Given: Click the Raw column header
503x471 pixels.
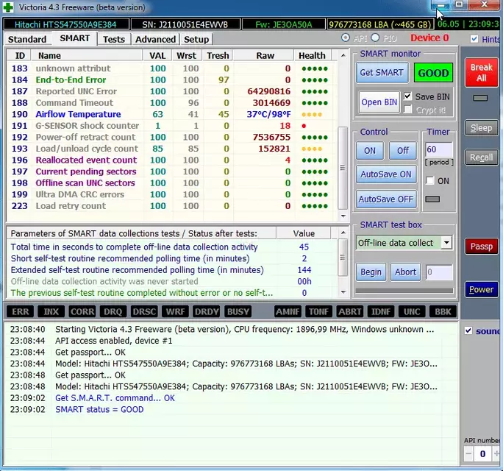Looking at the screenshot, I should click(265, 55).
